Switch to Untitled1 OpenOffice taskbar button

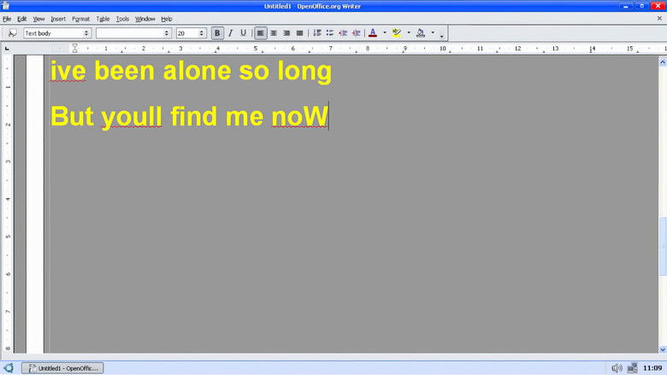coord(62,367)
